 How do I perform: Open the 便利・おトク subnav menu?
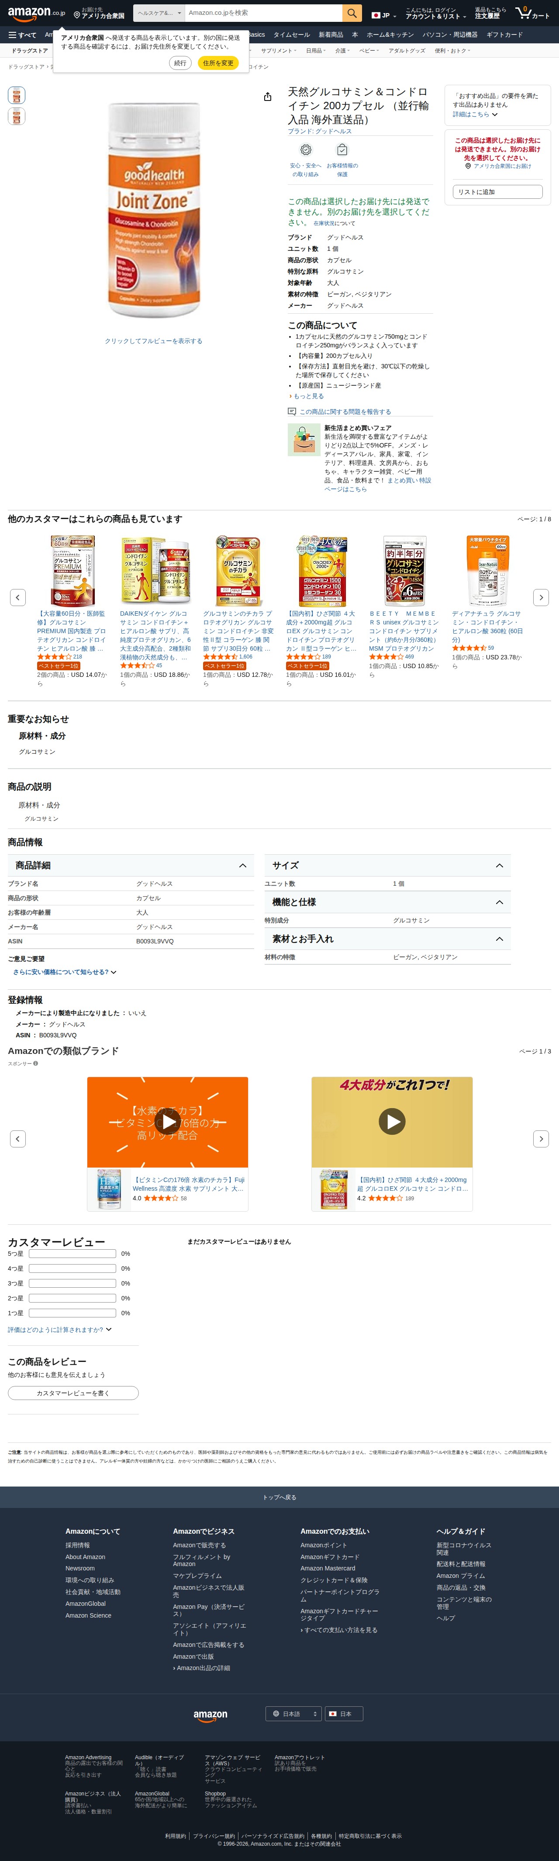(452, 51)
